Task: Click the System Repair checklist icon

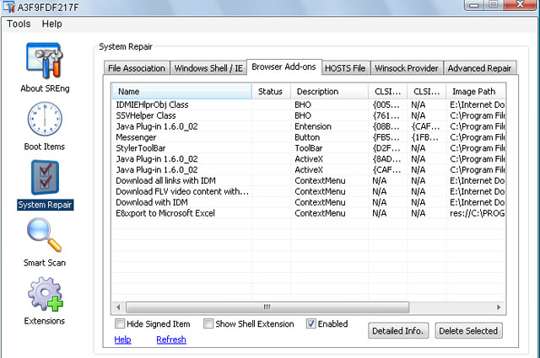Action: pos(44,177)
